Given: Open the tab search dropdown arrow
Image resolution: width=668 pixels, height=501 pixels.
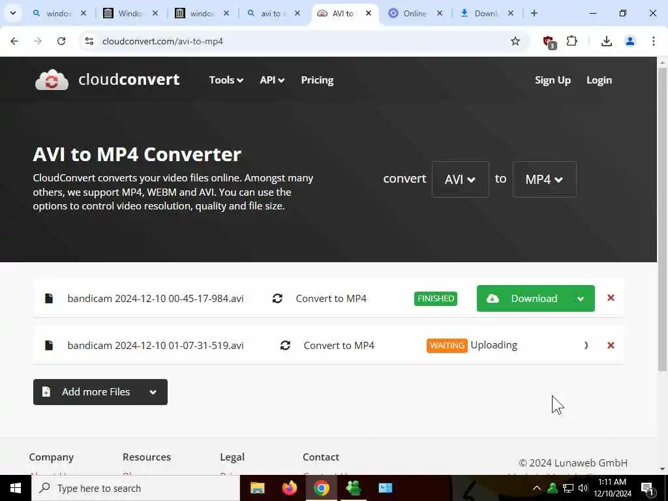Looking at the screenshot, I should tap(13, 13).
